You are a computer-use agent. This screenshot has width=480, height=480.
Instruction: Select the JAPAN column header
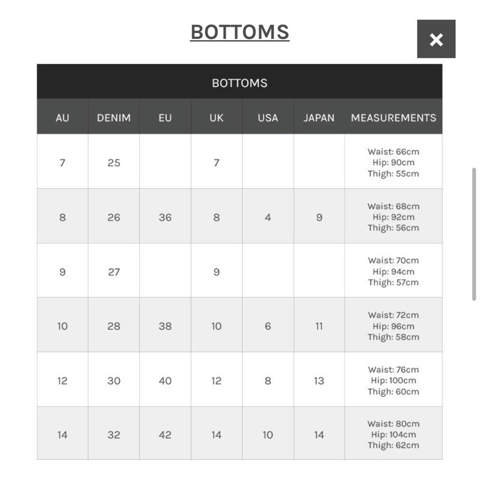319,118
